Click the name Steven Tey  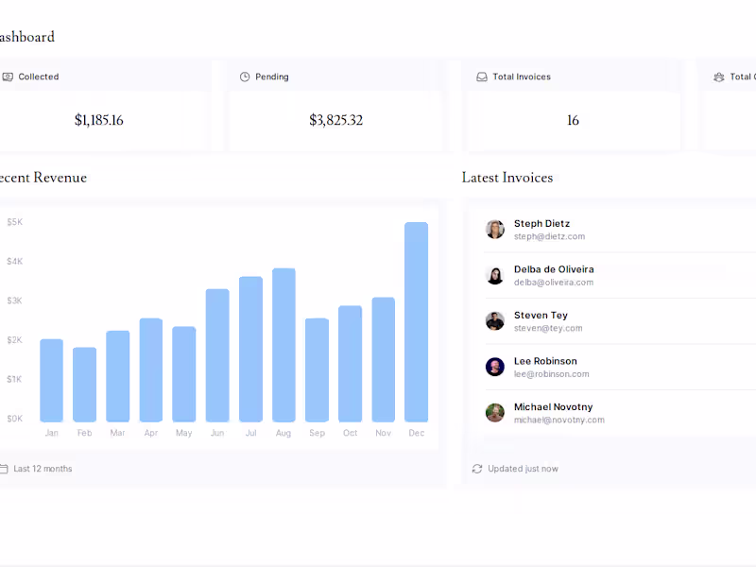pyautogui.click(x=541, y=316)
